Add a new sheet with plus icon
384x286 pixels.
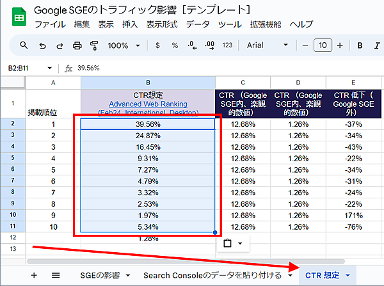click(34, 276)
